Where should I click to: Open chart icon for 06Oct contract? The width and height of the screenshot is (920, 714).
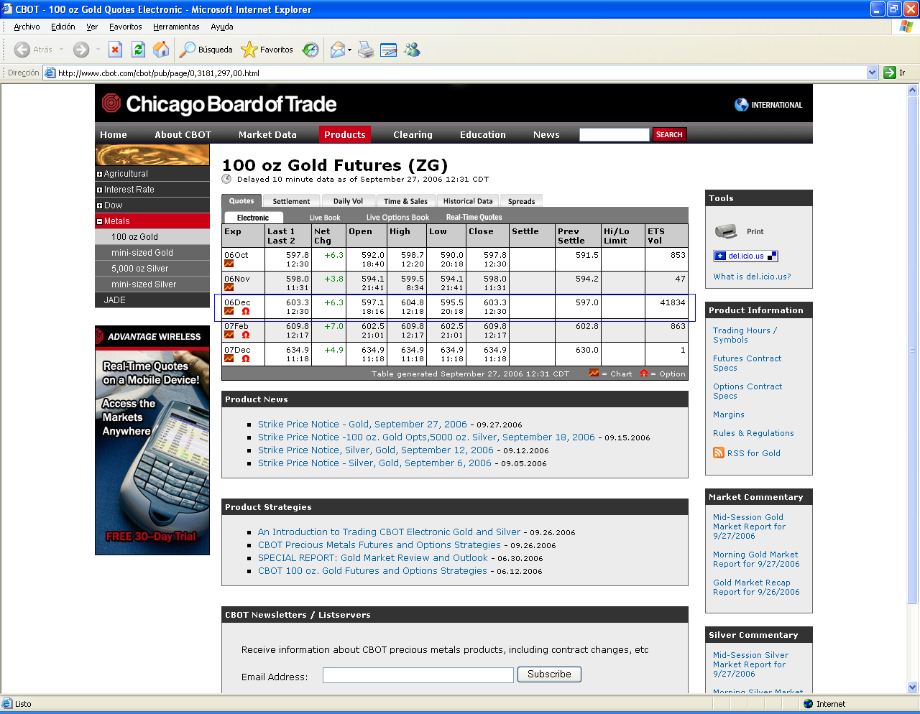pyautogui.click(x=229, y=264)
